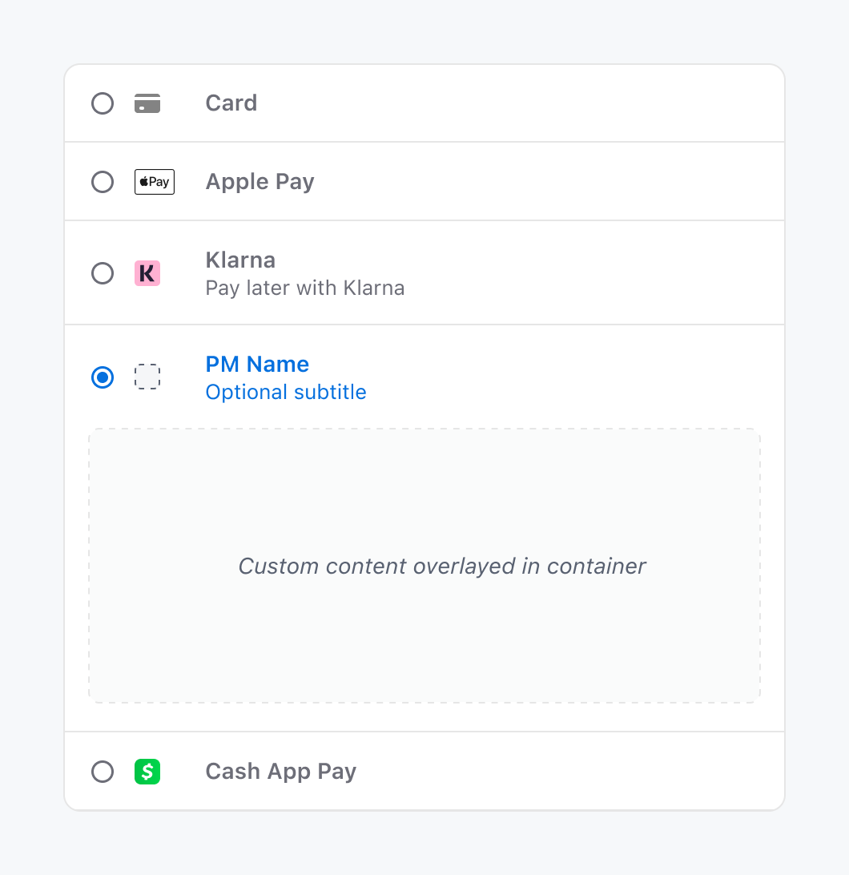Click the Pay later with Klarna subtitle

click(x=304, y=288)
